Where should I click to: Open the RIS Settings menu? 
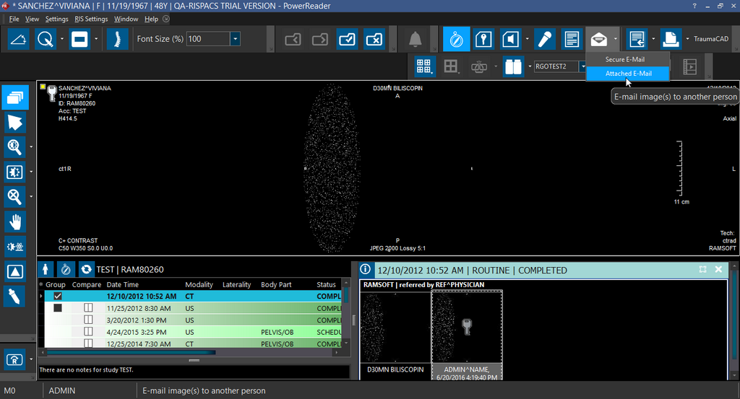(x=90, y=19)
